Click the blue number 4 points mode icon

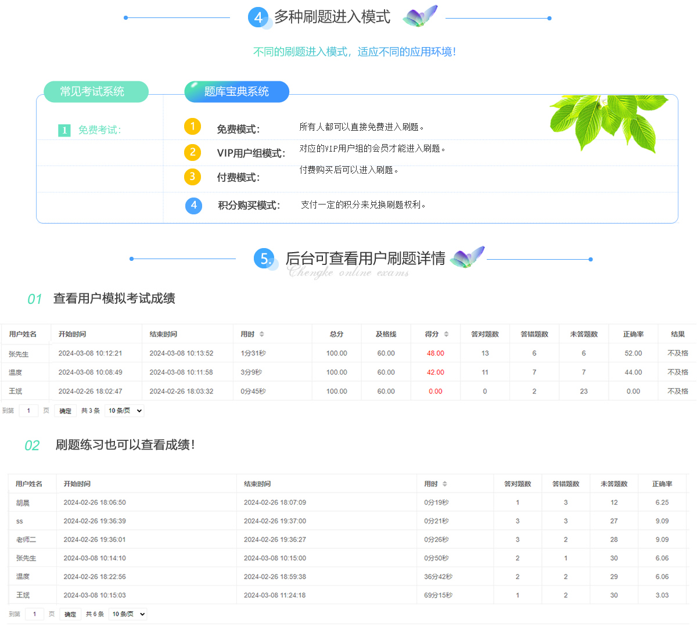193,205
